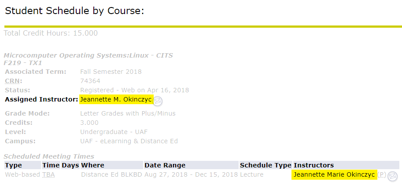Click the Instructors column header
This screenshot has width=402, height=185.
click(x=313, y=165)
